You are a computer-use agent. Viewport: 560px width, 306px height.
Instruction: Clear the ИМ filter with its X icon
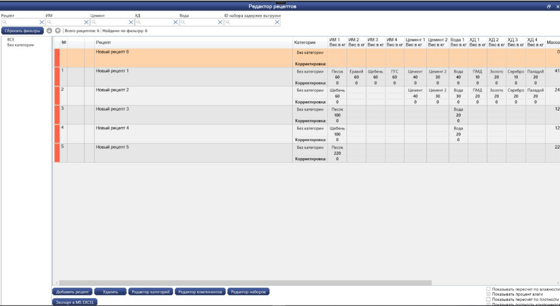pos(86,22)
